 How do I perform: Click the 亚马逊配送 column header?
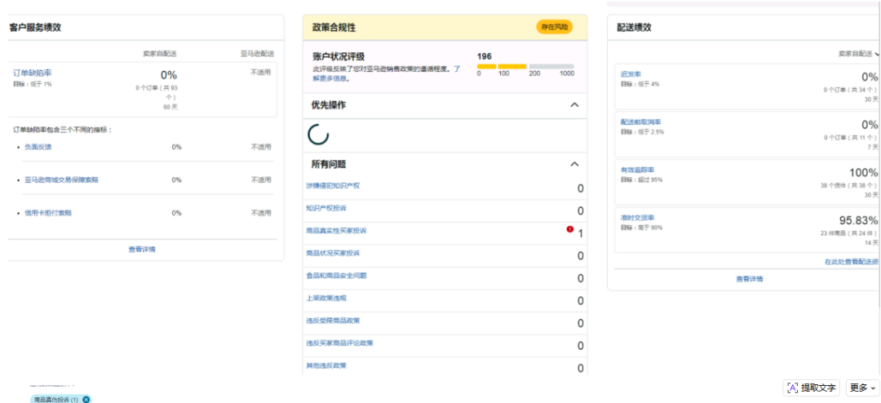point(257,54)
